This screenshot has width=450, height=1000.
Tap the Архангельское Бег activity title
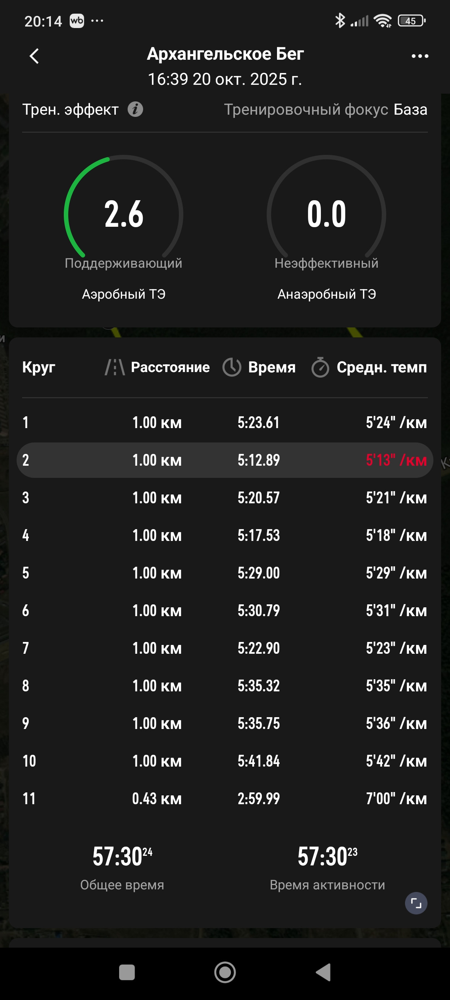225,53
